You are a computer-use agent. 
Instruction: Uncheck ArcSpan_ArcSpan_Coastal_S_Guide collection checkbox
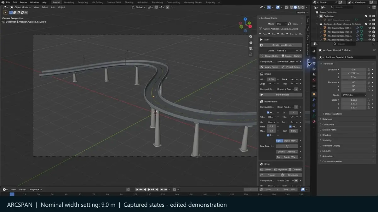tap(366, 24)
